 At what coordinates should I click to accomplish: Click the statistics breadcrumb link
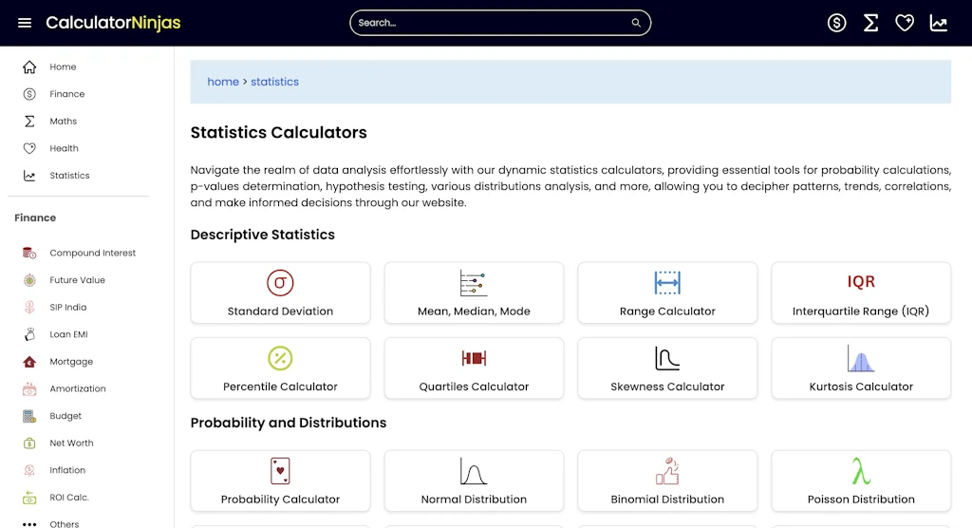click(274, 82)
